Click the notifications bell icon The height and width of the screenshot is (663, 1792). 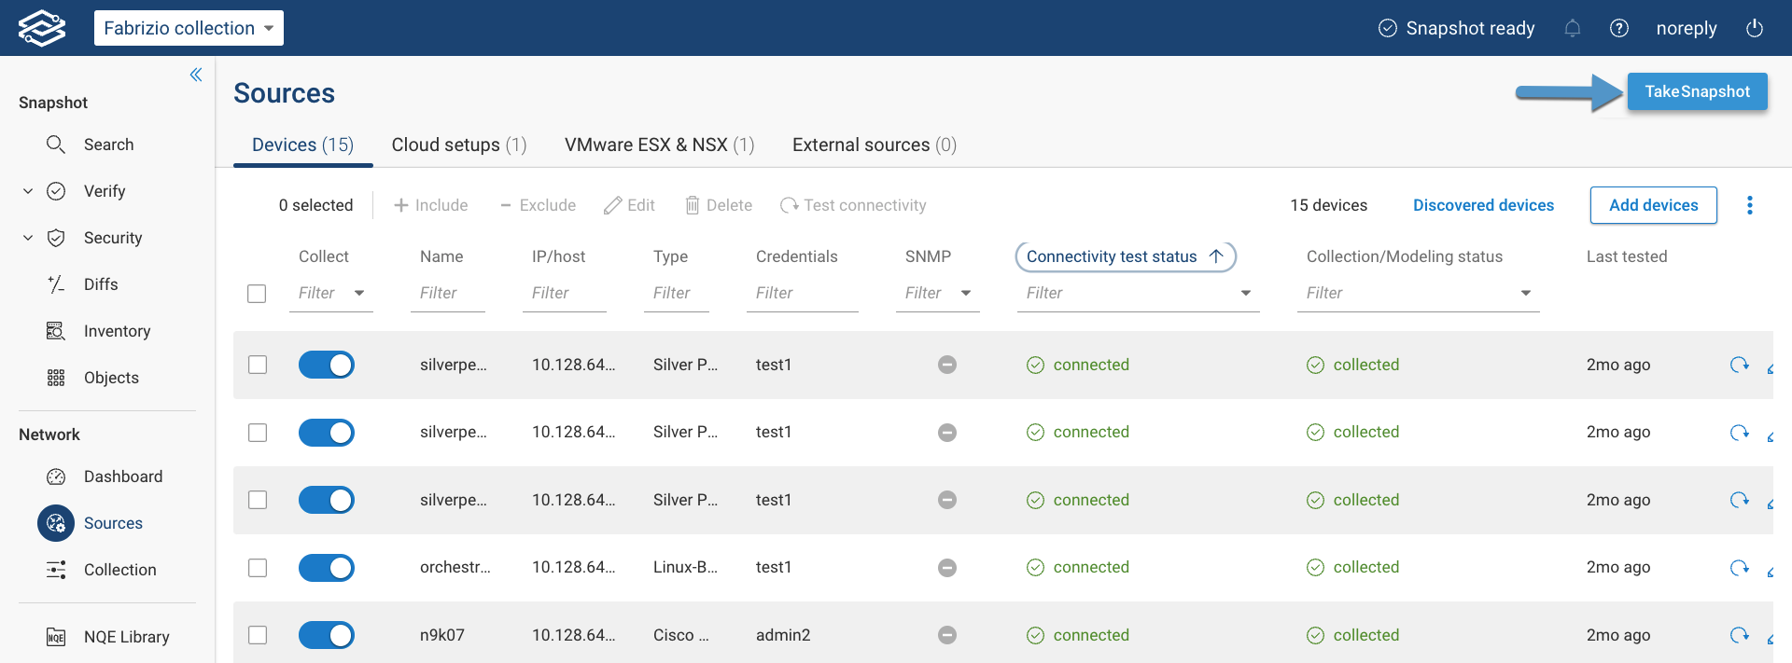(x=1573, y=28)
